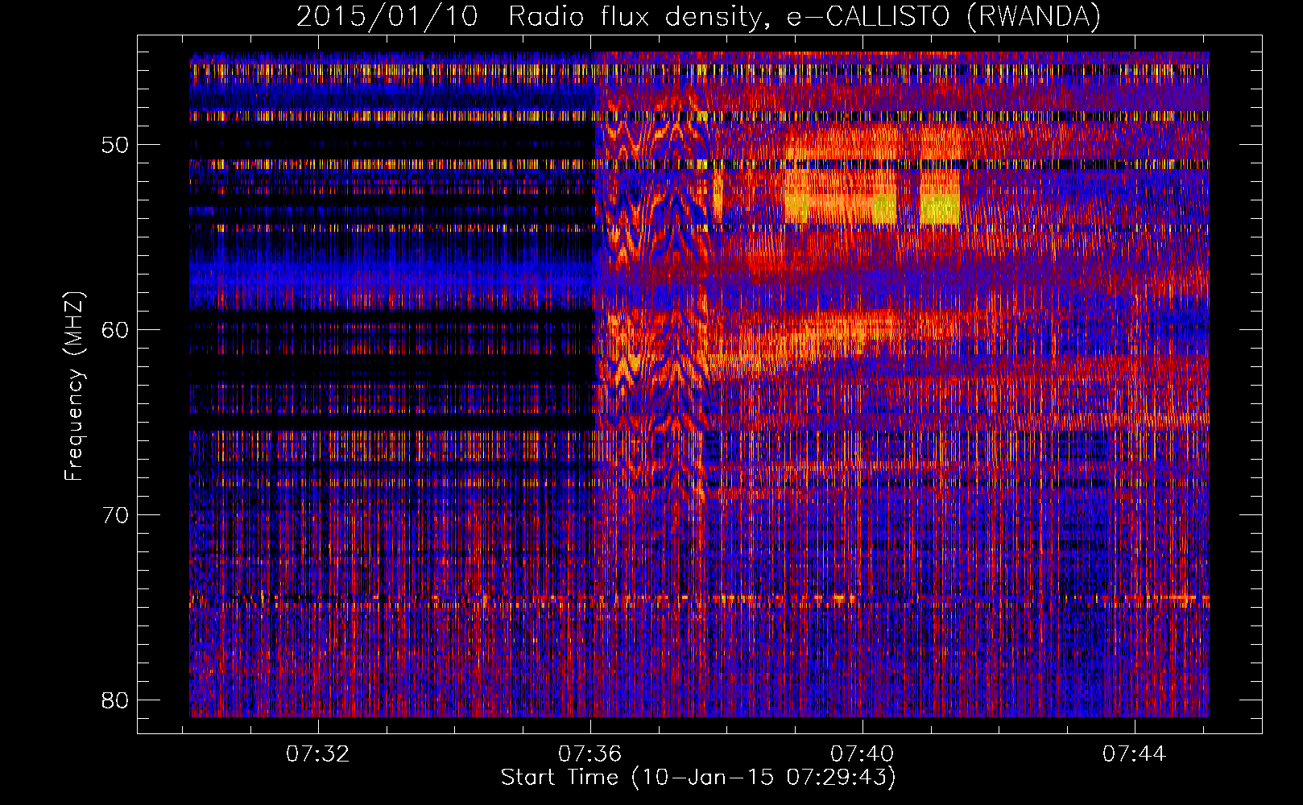Click the "Start Time (10-Jan-15 07:29:43)" label
This screenshot has width=1303, height=805.
pos(698,778)
